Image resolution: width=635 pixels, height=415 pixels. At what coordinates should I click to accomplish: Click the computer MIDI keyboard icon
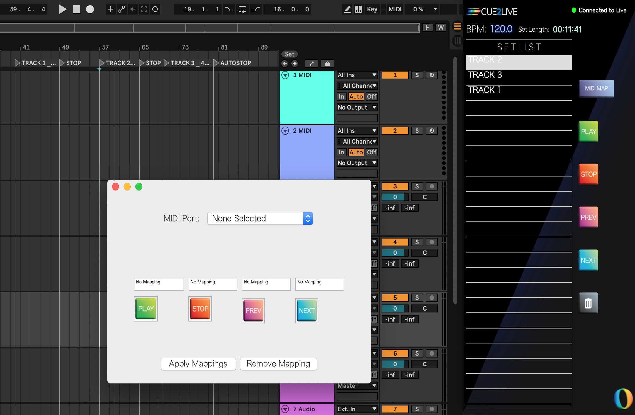coord(358,9)
